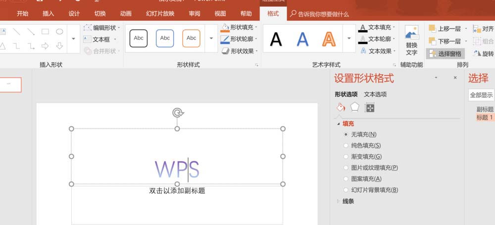Expand the WordArt styles gallery
The width and height of the screenshot is (495, 225).
coord(349,39)
